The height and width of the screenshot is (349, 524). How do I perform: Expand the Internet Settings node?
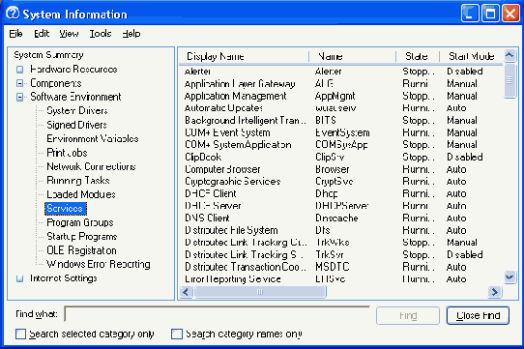20,278
